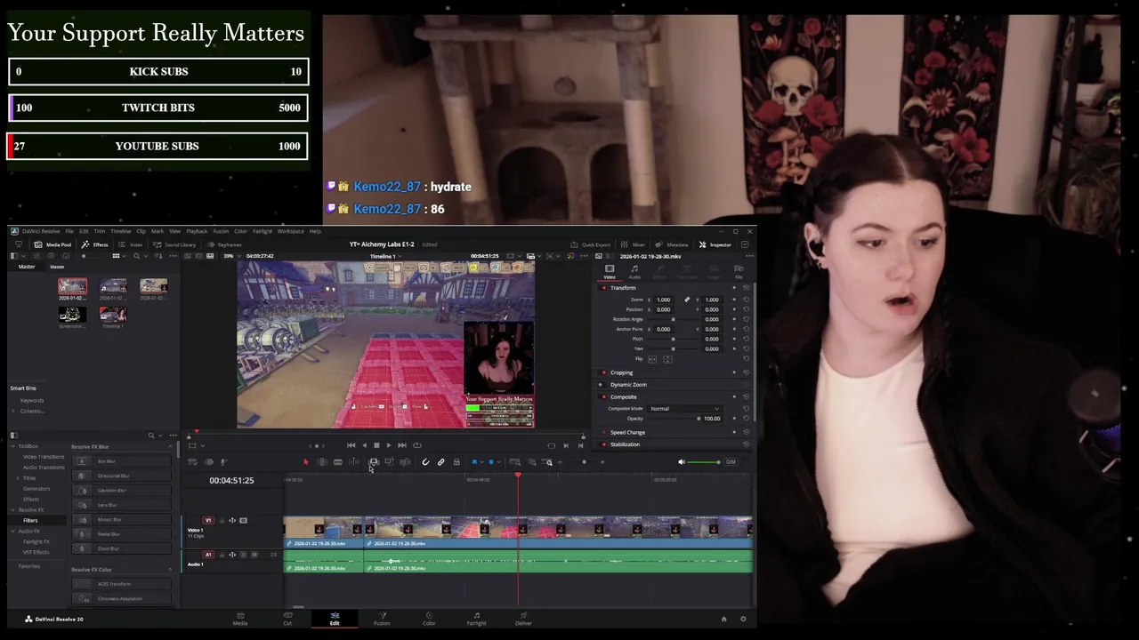Toggle the Transform section enable dot
The height and width of the screenshot is (640, 1139).
coord(604,288)
